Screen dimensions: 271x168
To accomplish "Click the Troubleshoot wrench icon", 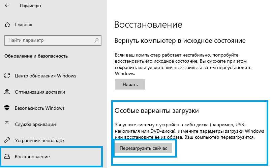I will tap(7, 140).
